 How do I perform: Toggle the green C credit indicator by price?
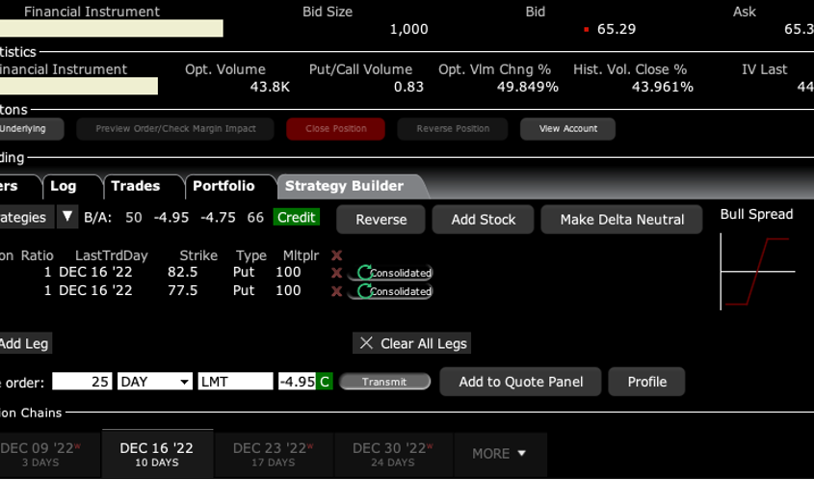[325, 382]
